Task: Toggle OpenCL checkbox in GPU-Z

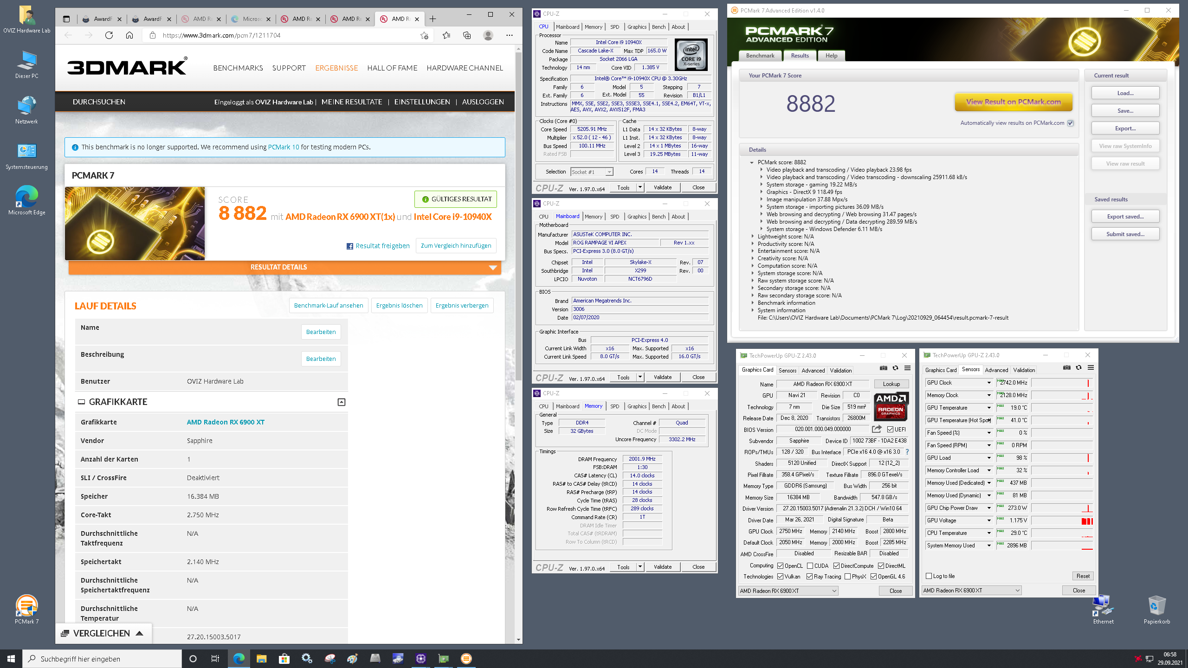Action: coord(781,565)
